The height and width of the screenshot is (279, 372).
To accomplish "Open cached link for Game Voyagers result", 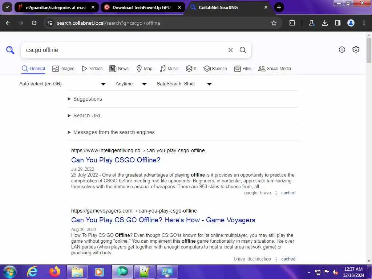I will click(x=288, y=259).
